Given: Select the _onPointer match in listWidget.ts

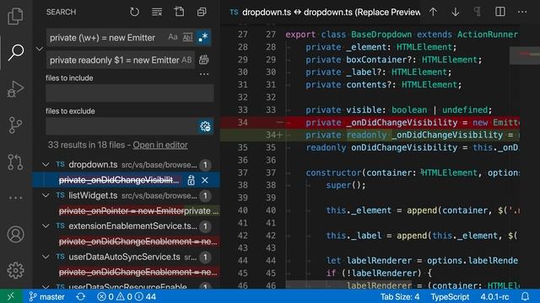Looking at the screenshot, I should coord(138,210).
